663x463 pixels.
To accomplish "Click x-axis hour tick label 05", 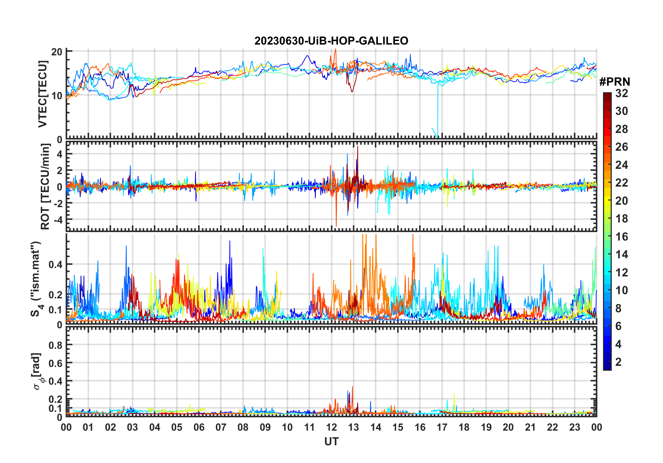I will tap(177, 427).
